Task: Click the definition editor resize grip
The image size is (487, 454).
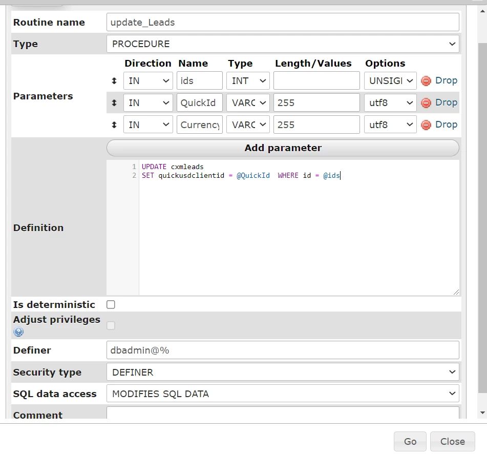Action: pyautogui.click(x=456, y=292)
